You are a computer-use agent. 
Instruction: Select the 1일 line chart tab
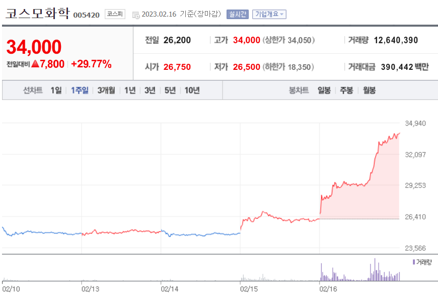pos(56,90)
